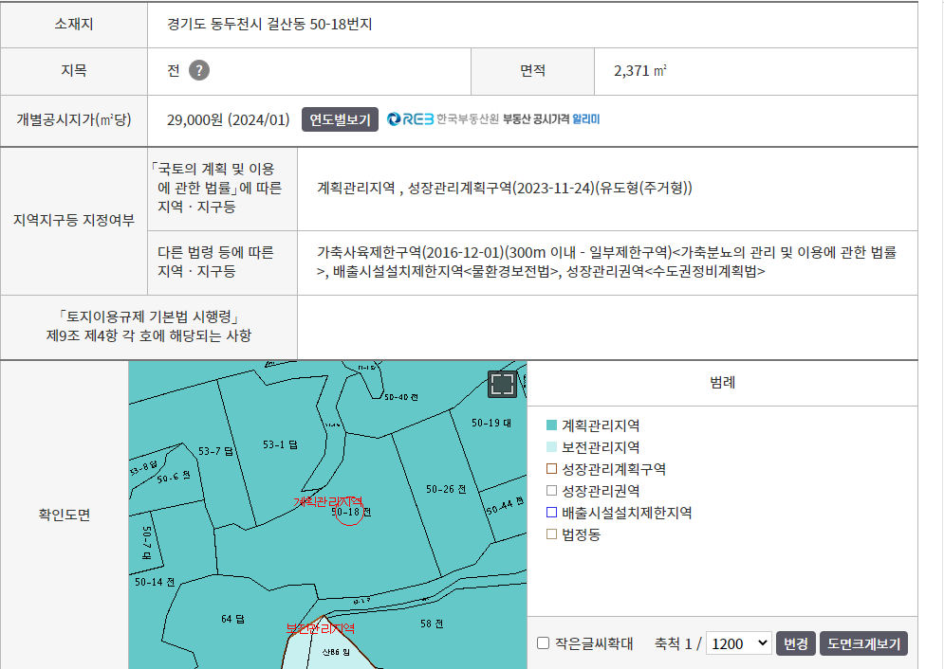Click the 배출시설설치제한지역 blue legend swatch
Screen dimensions: 944x669
551,512
